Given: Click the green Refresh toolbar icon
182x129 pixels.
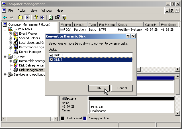Looking at the screenshot, I should (x=51, y=18).
